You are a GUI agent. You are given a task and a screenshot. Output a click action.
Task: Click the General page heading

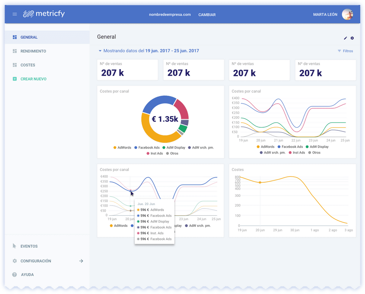point(106,37)
